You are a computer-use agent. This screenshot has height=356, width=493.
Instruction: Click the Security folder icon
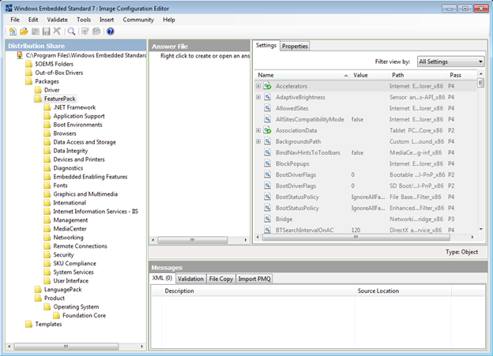coord(47,254)
